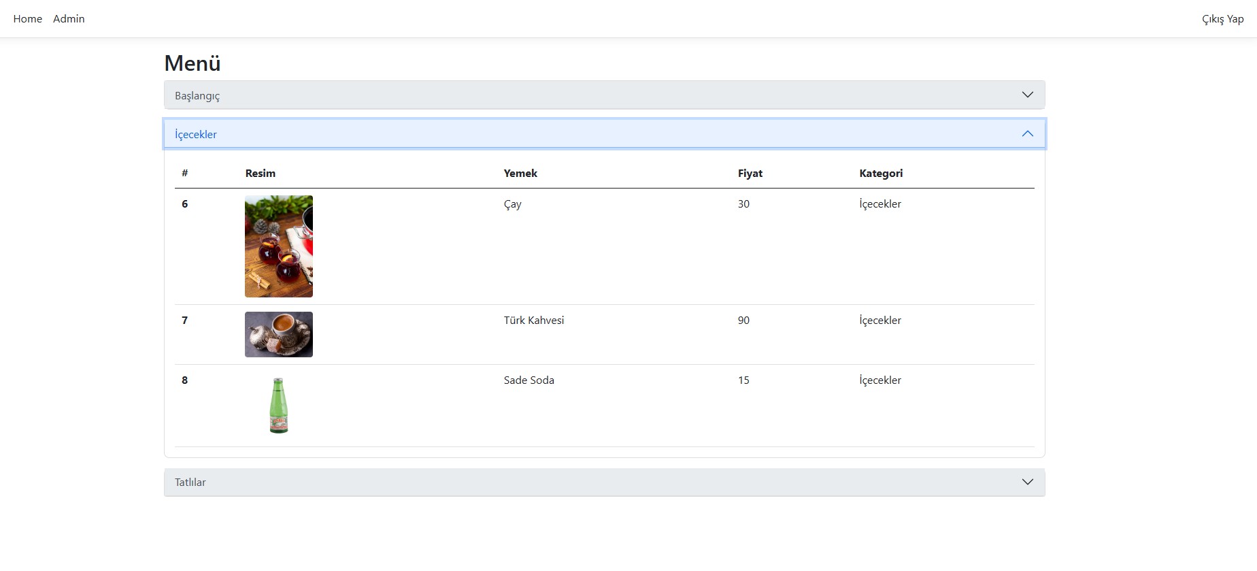Expand the Tatlılar accordion section
This screenshot has width=1257, height=571.
[x=604, y=482]
